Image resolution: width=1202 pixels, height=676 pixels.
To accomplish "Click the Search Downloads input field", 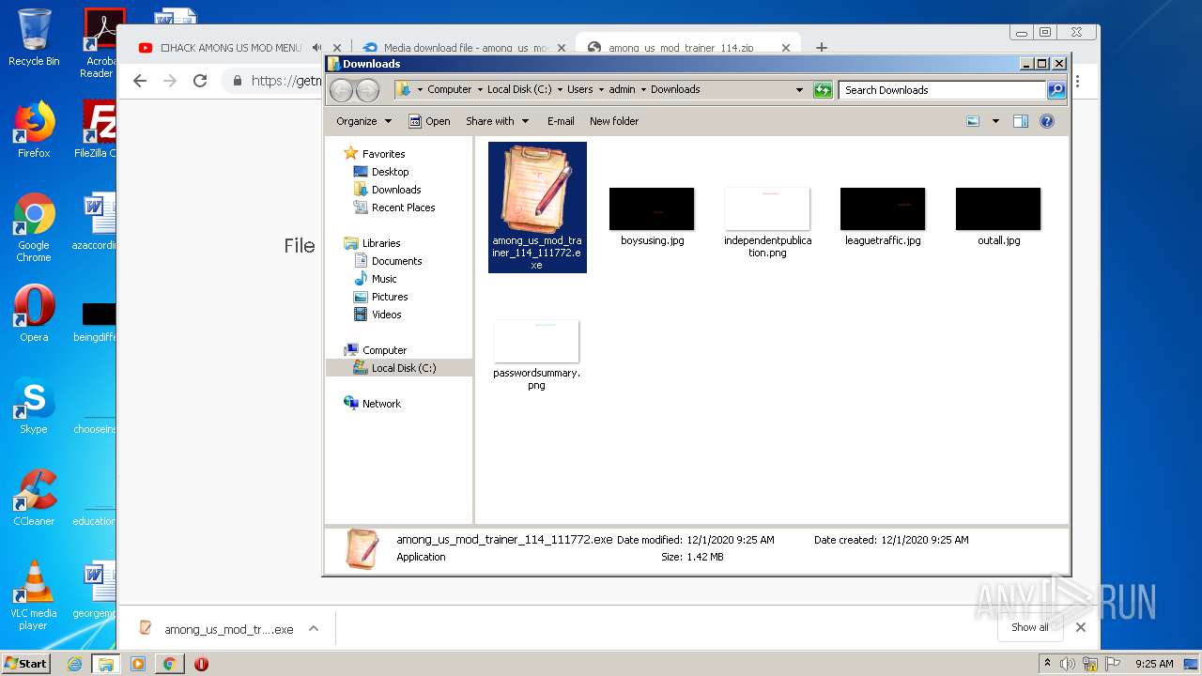I will pyautogui.click(x=942, y=90).
